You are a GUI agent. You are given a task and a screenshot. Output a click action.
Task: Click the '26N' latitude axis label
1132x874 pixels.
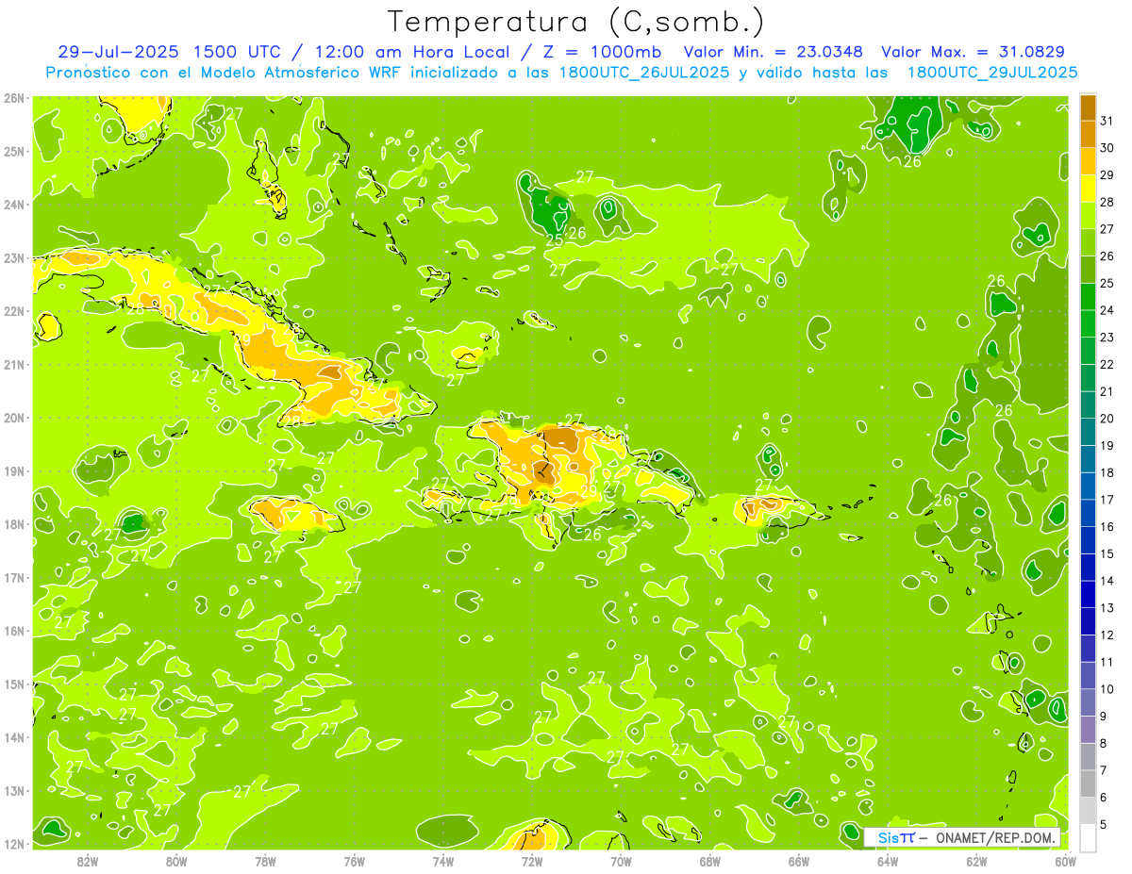[x=14, y=98]
